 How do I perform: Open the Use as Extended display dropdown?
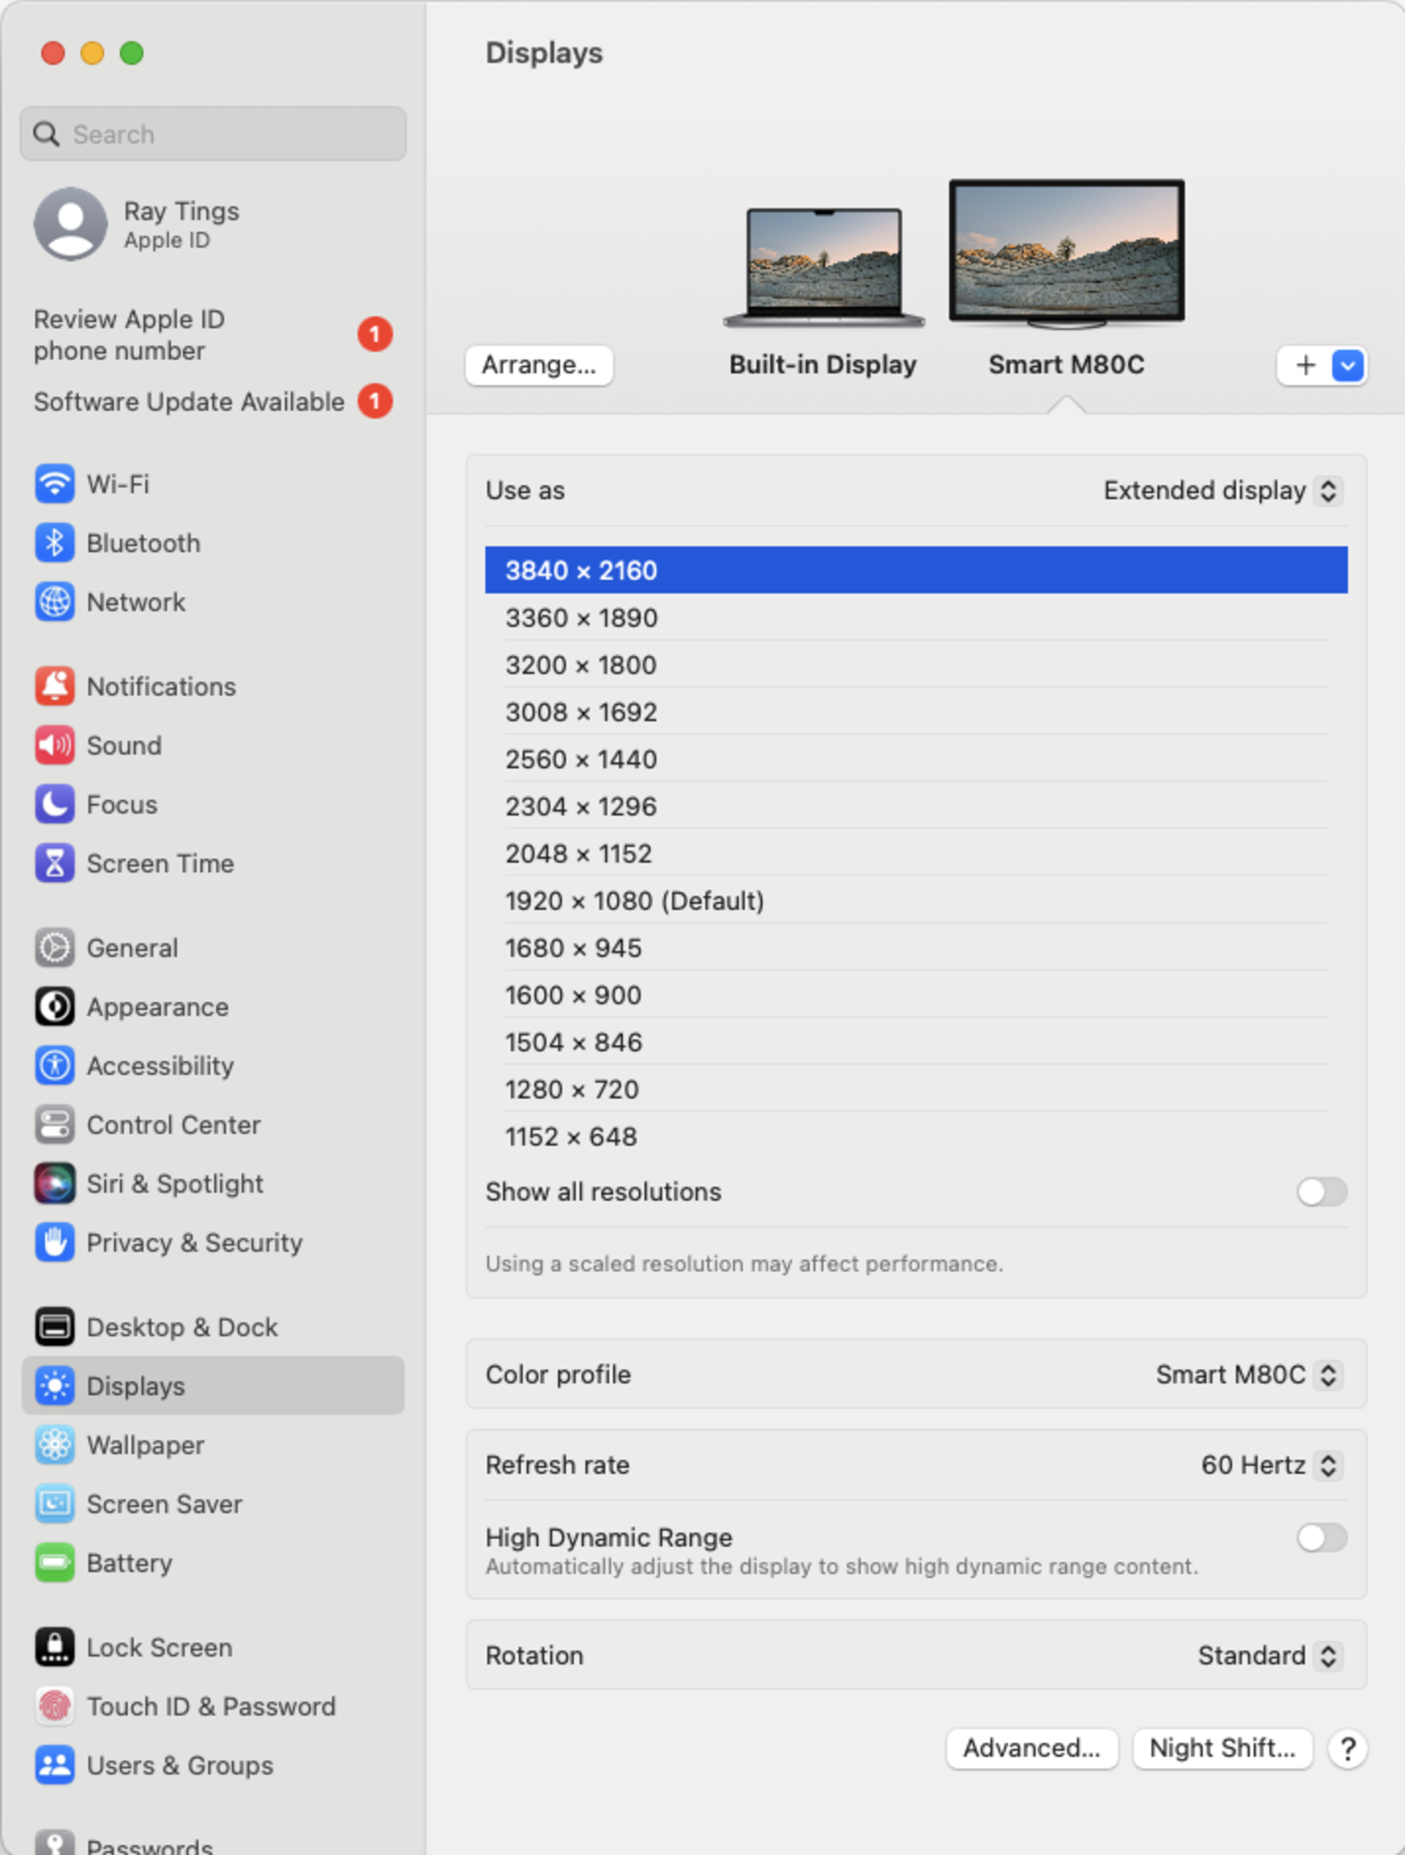click(1223, 491)
